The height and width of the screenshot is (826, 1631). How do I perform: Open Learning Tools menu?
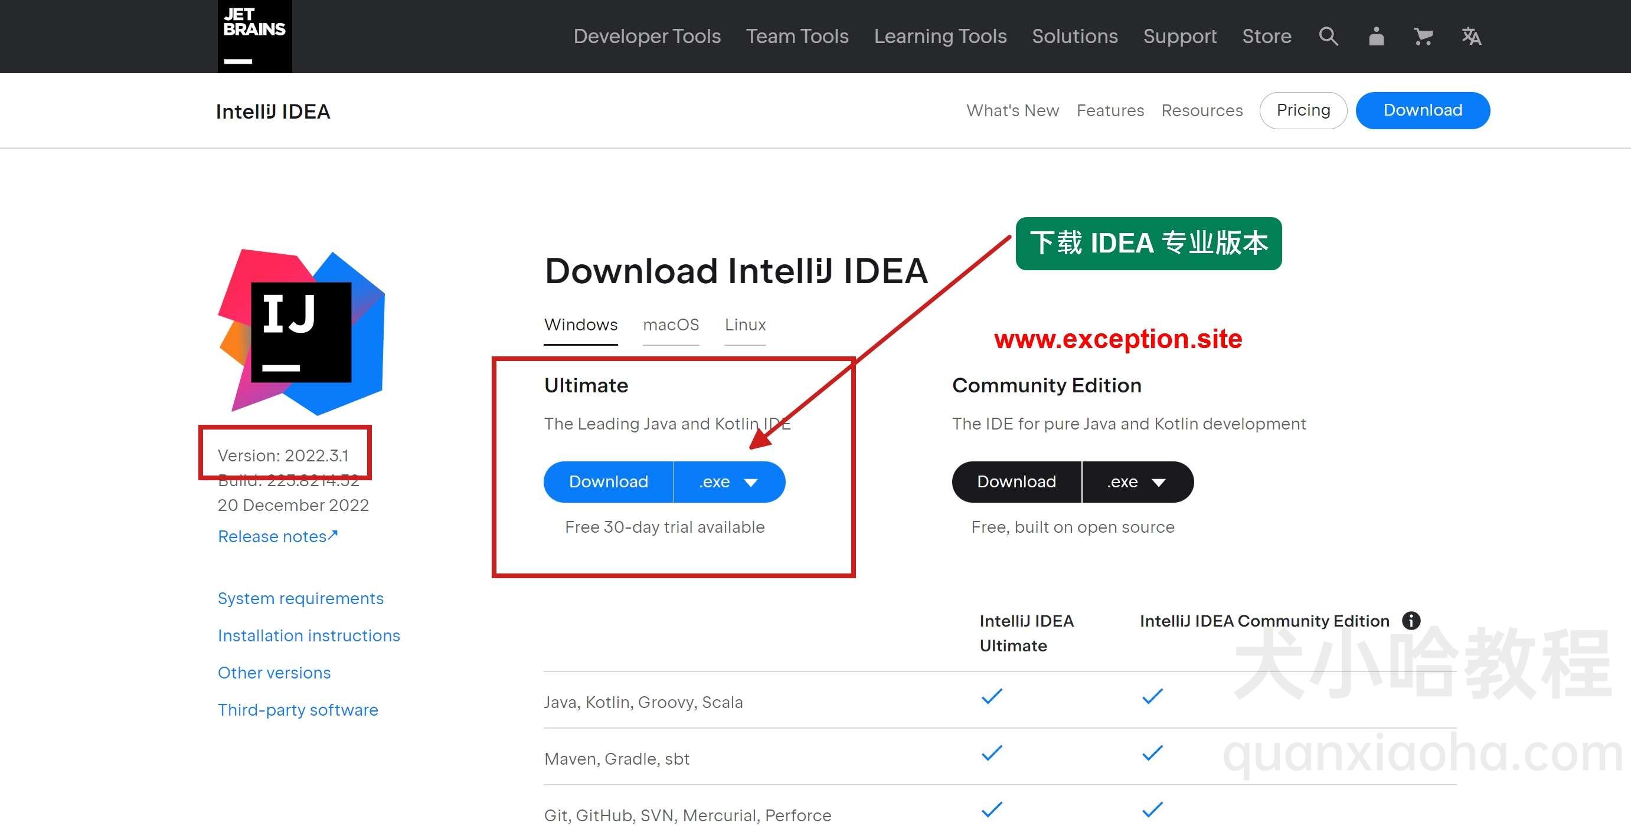[940, 36]
